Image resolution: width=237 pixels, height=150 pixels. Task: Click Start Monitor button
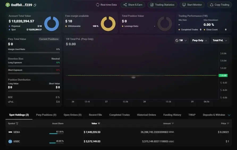(x=192, y=5)
